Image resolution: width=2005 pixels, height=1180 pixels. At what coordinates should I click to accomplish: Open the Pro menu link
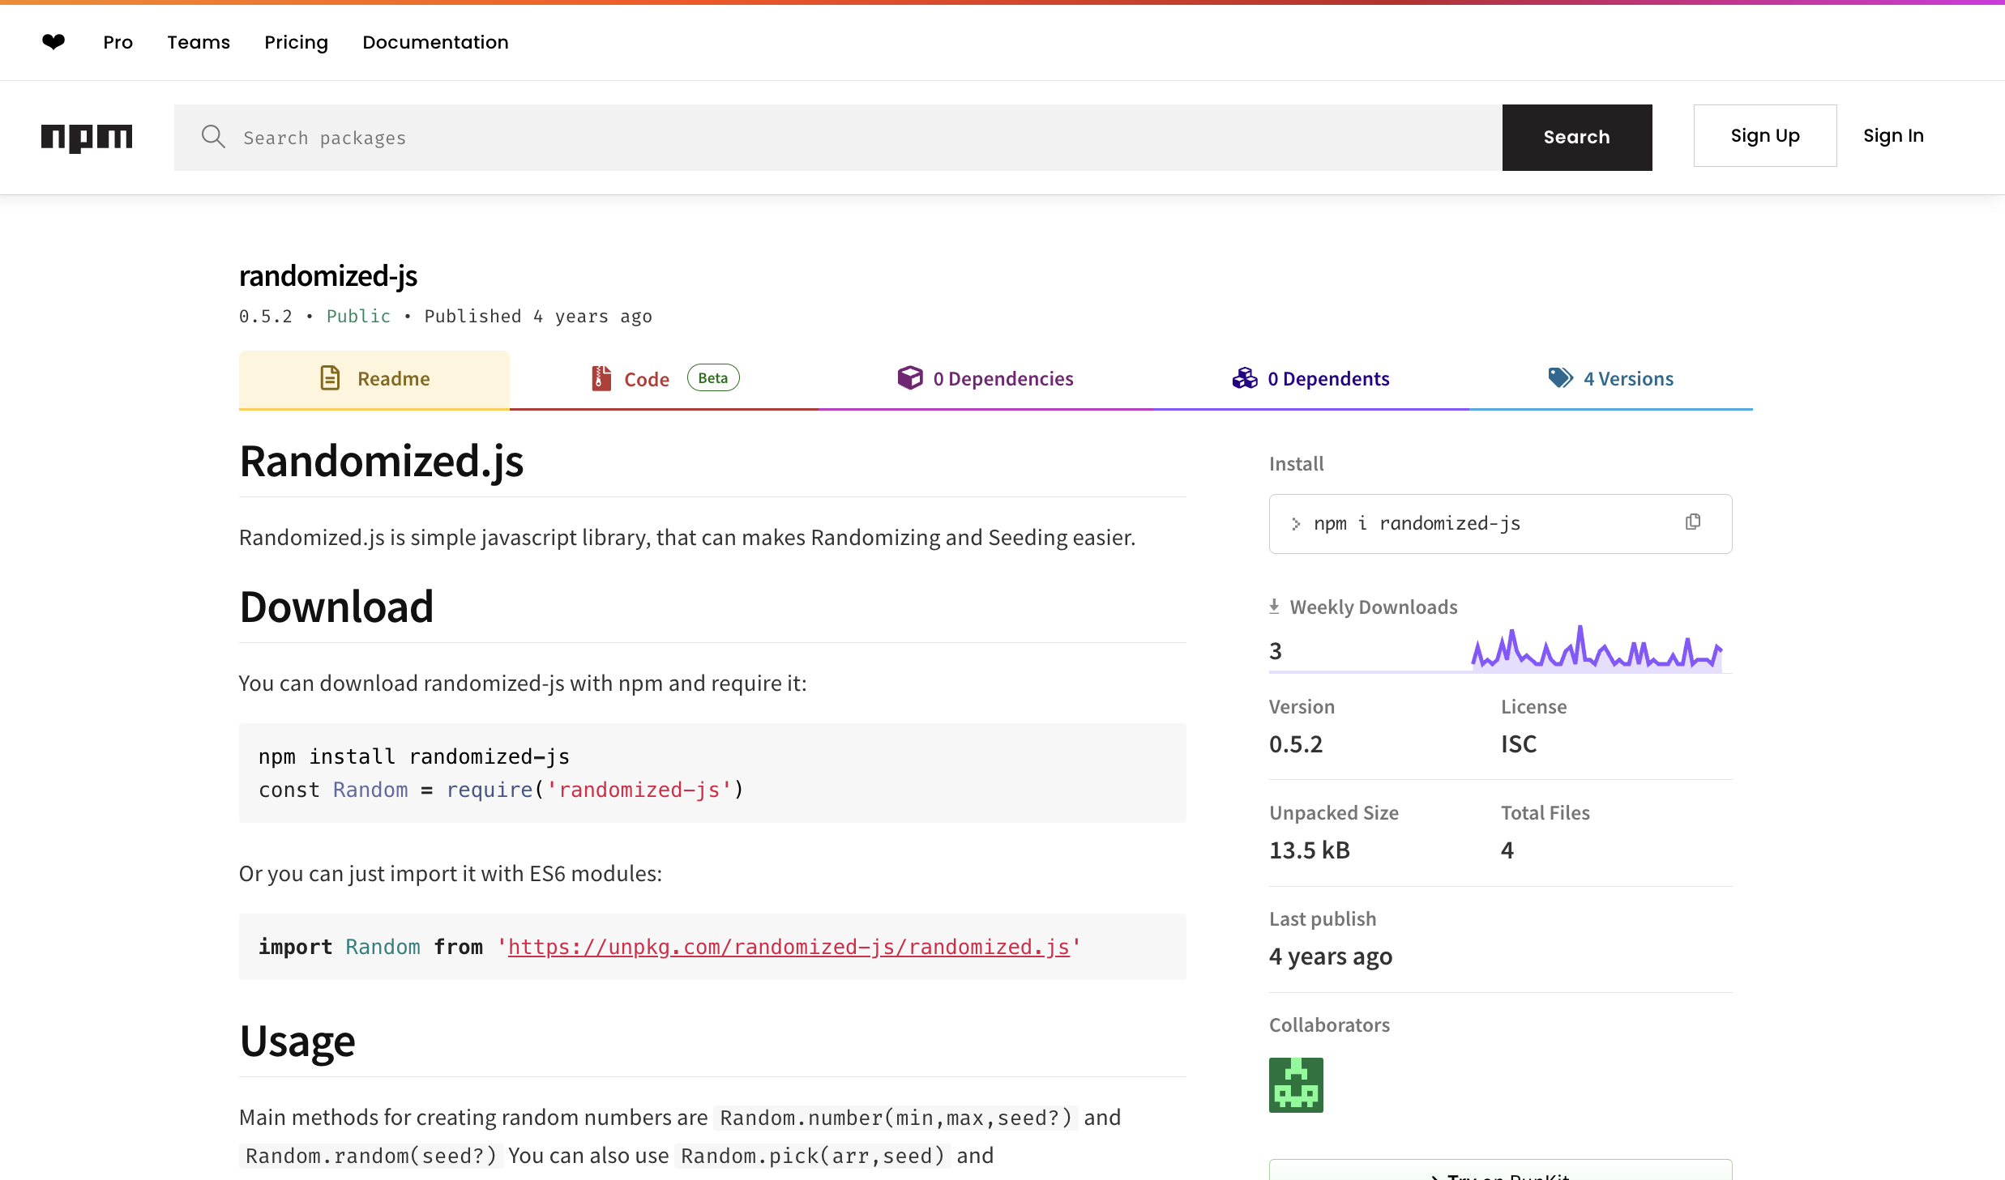tap(118, 42)
